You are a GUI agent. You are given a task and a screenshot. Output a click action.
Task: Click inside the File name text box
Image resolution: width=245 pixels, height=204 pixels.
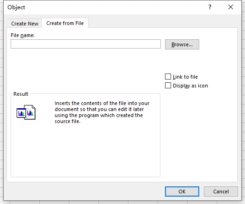click(x=86, y=44)
